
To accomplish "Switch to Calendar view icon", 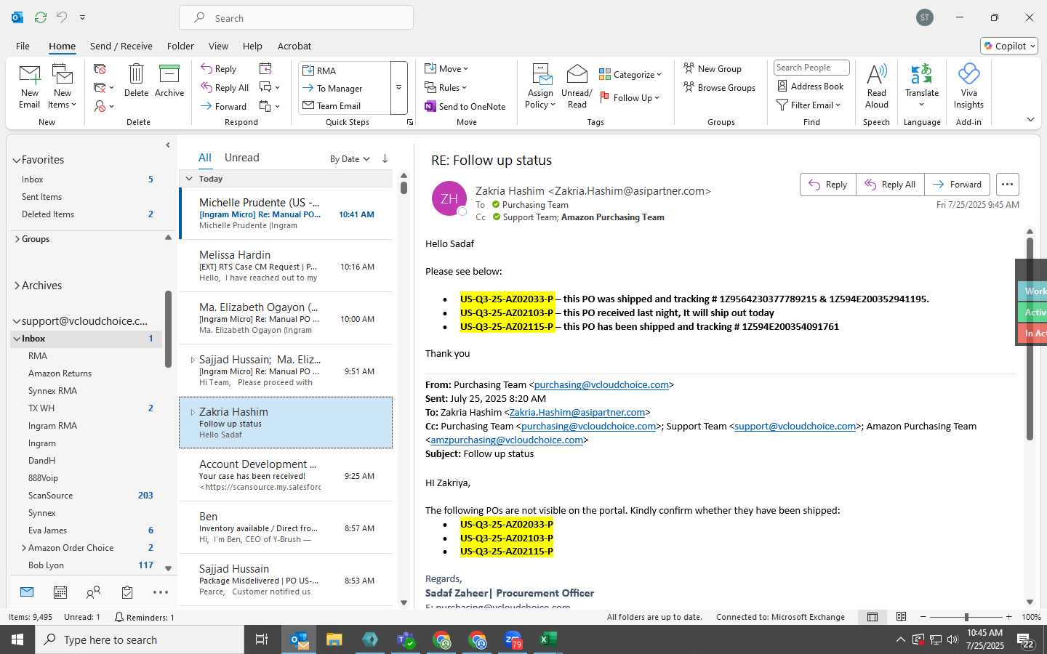I will pos(60,592).
